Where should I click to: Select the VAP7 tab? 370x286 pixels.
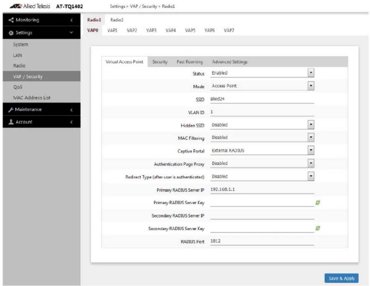click(x=229, y=30)
